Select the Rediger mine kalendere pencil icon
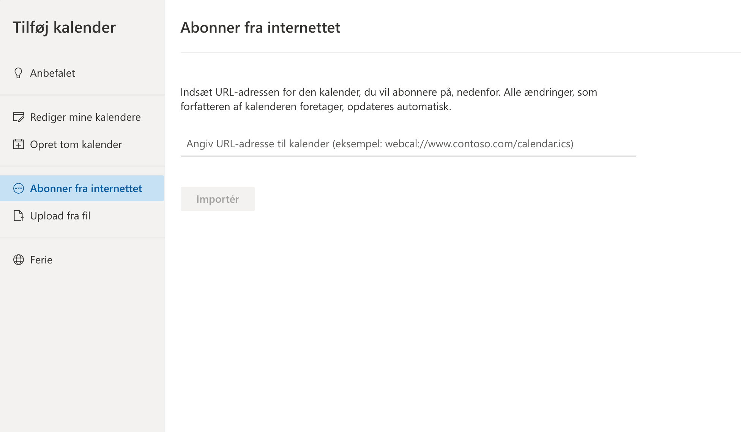Image resolution: width=741 pixels, height=432 pixels. pyautogui.click(x=19, y=117)
